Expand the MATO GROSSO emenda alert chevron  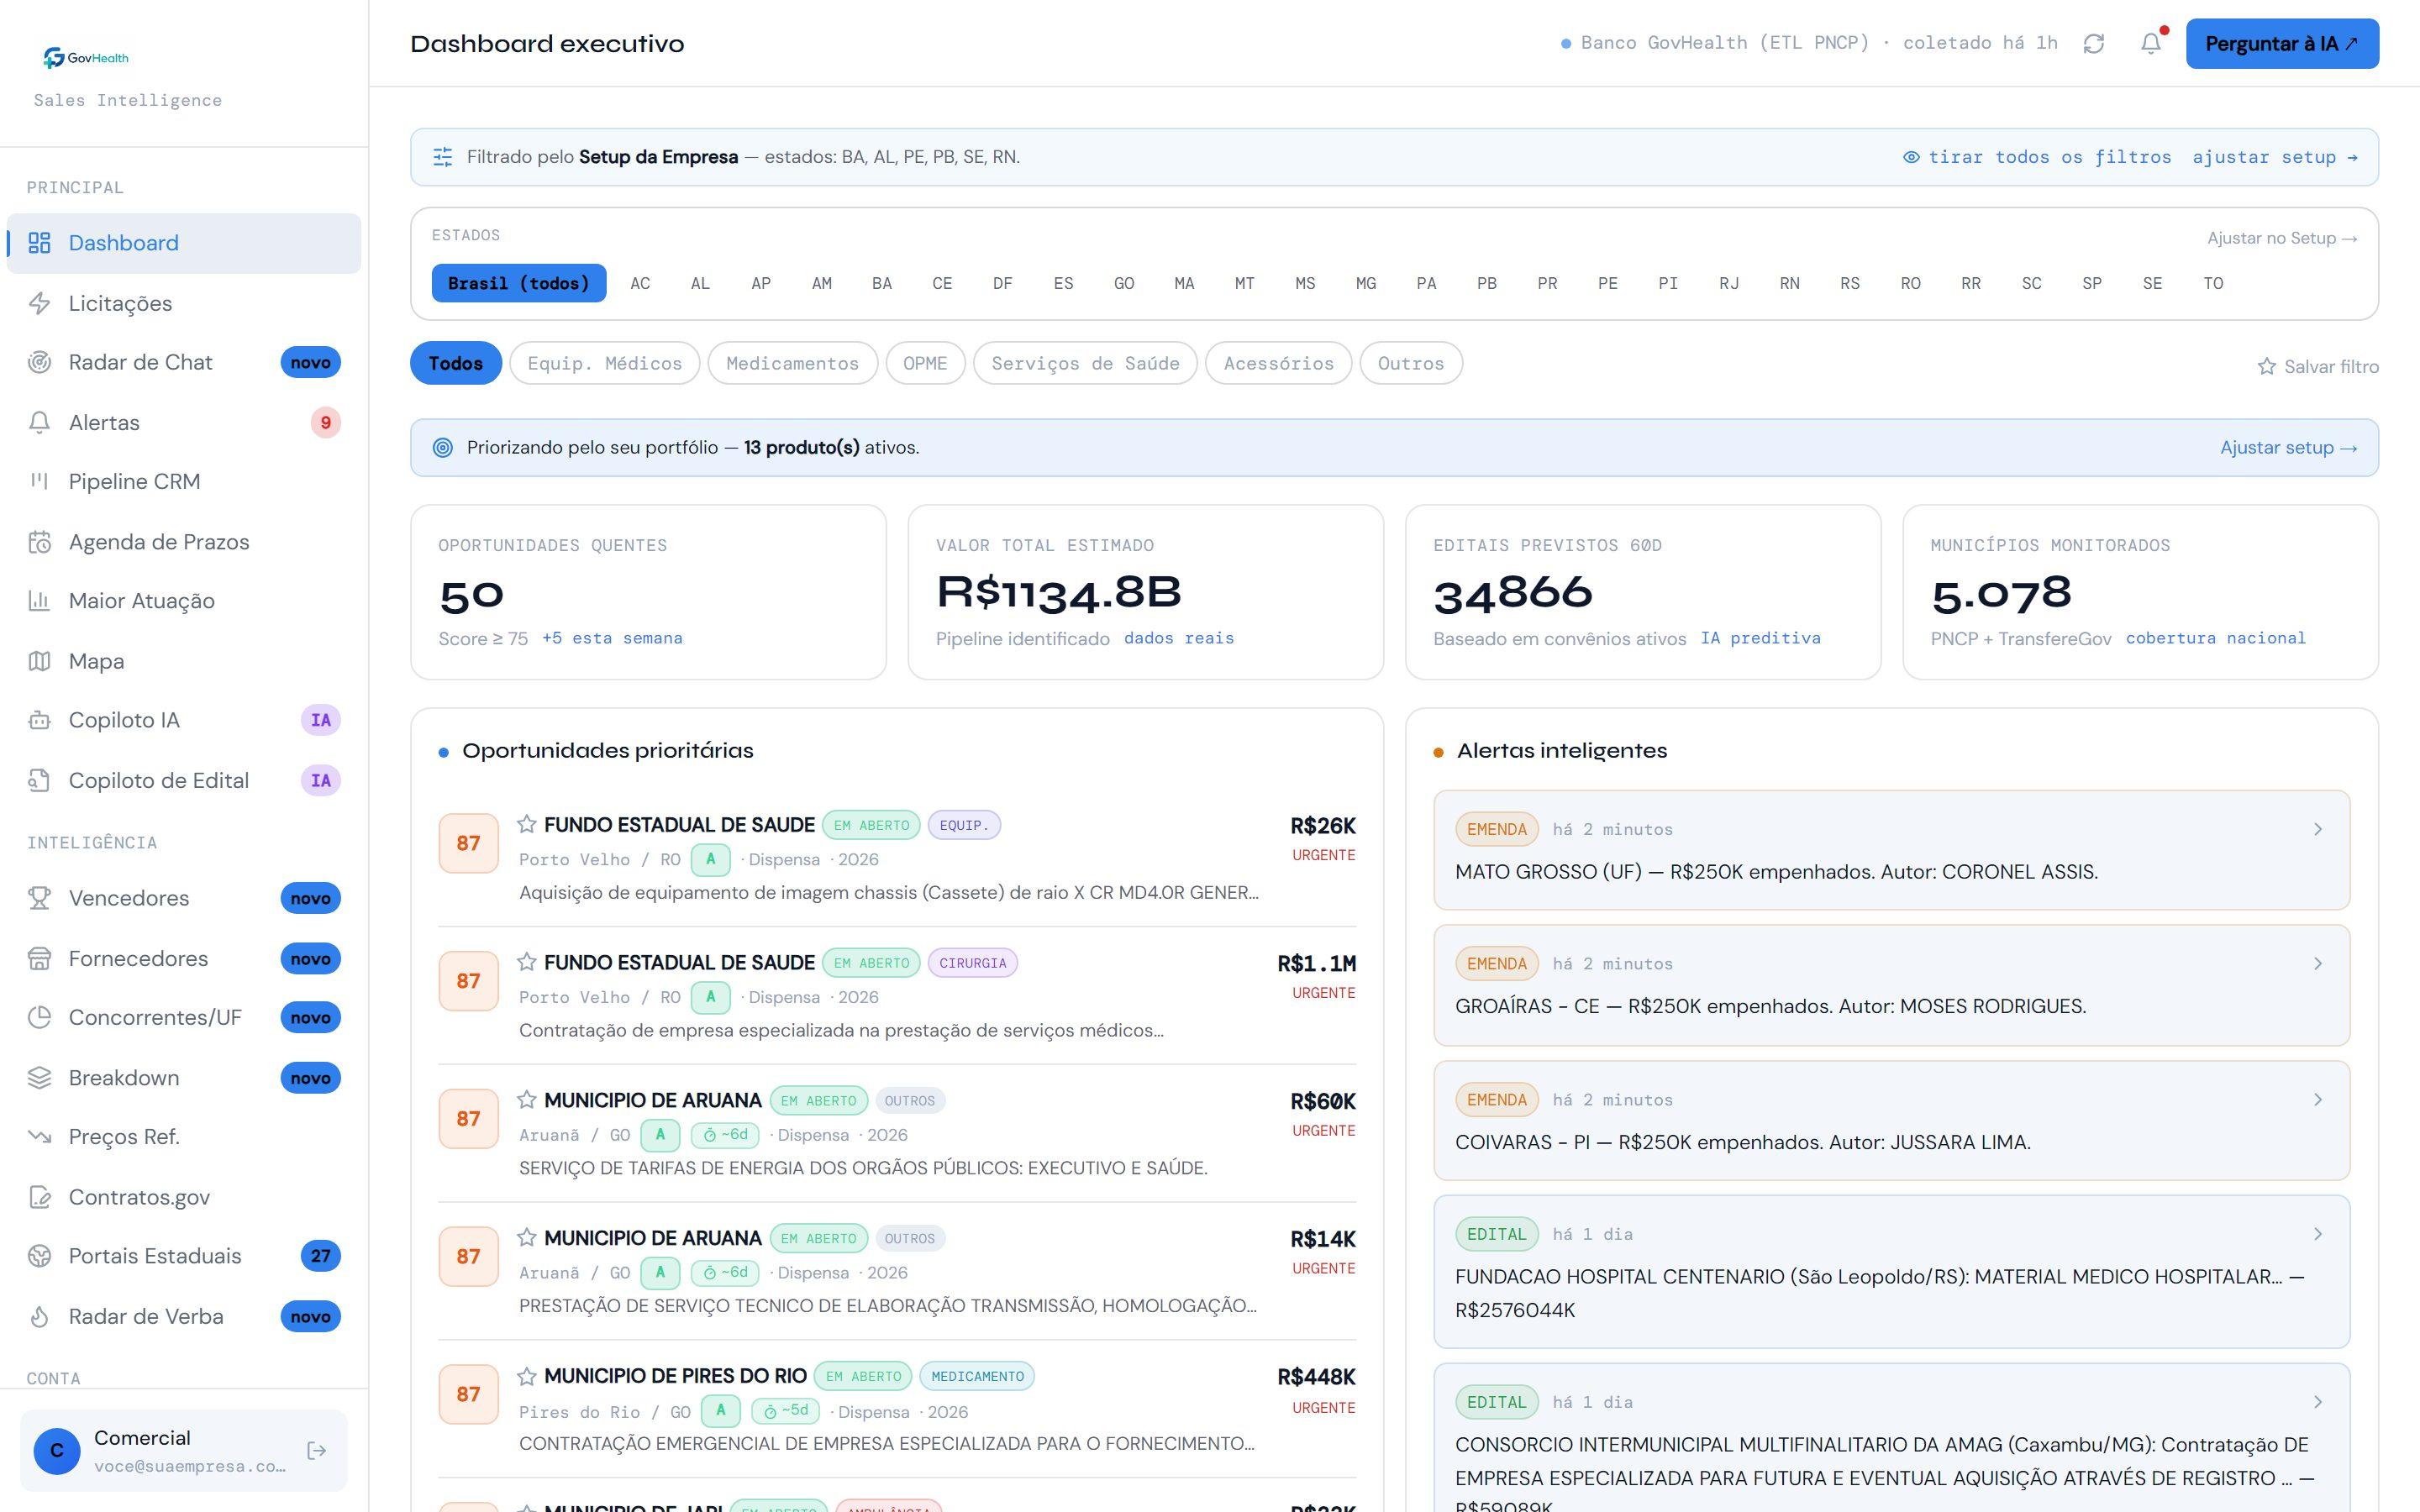2317,829
